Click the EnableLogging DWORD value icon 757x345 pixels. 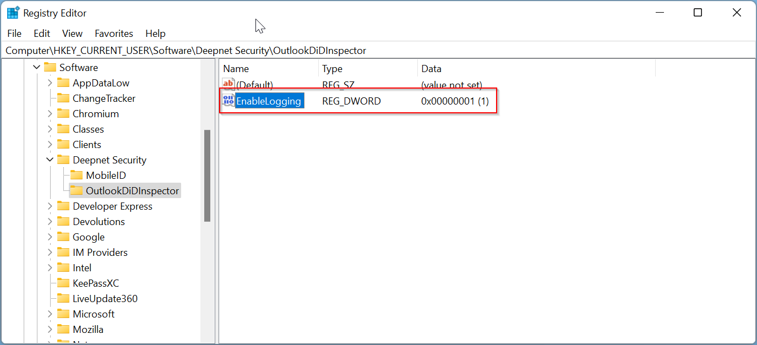(x=228, y=101)
